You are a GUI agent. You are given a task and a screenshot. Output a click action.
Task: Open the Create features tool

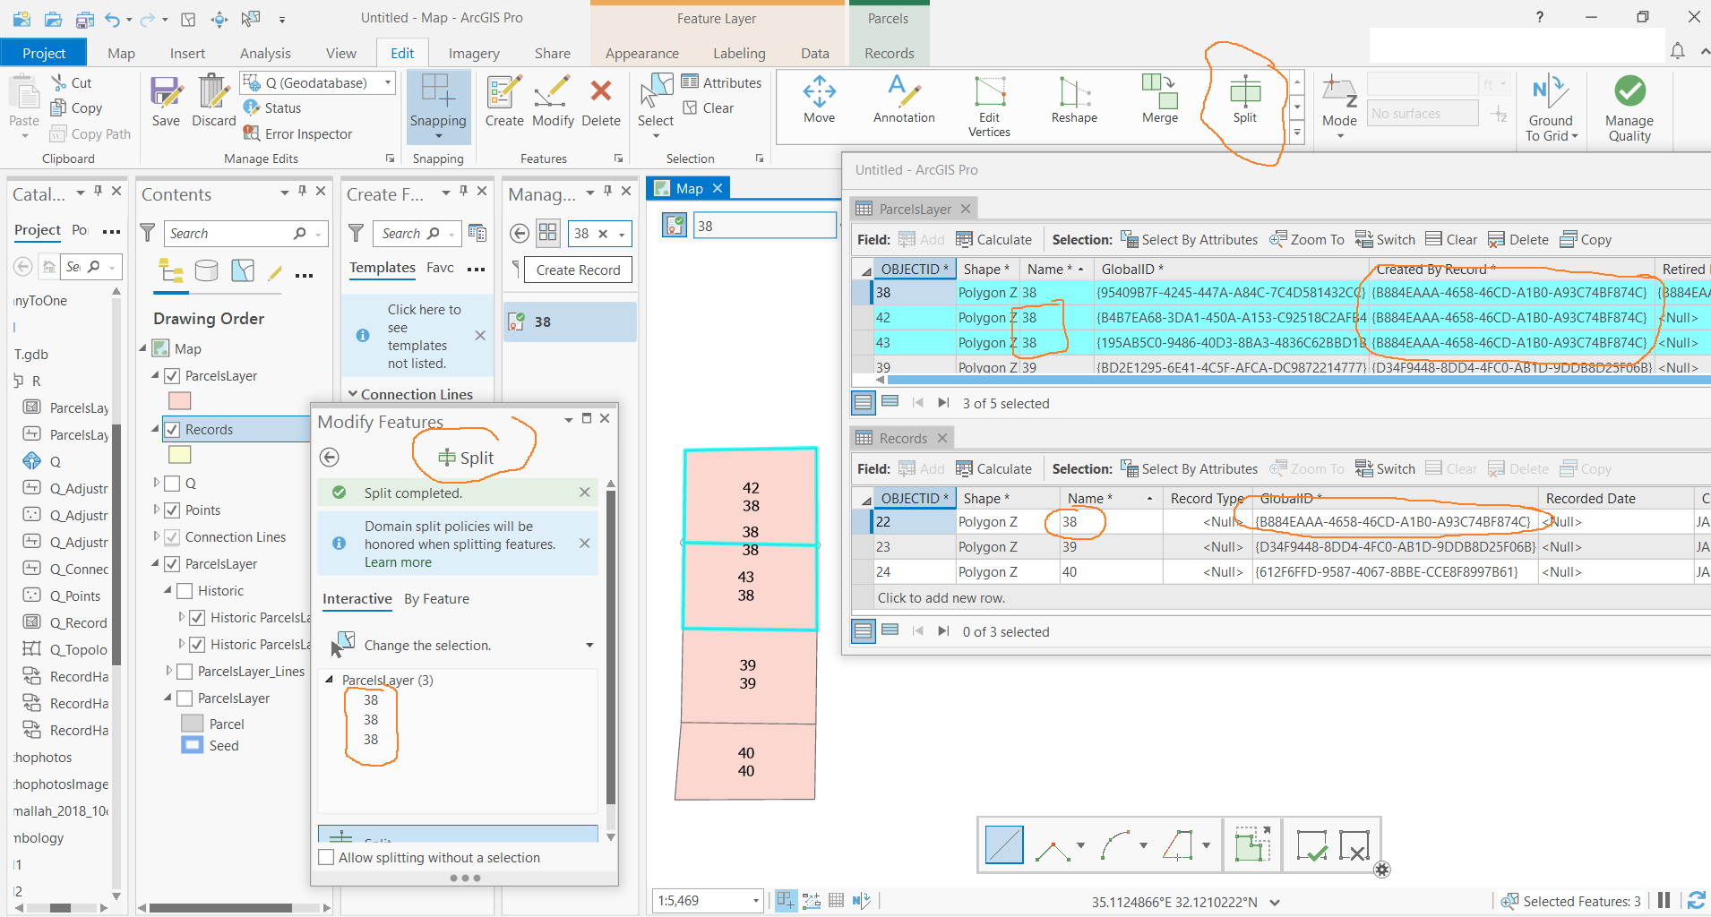tap(504, 102)
